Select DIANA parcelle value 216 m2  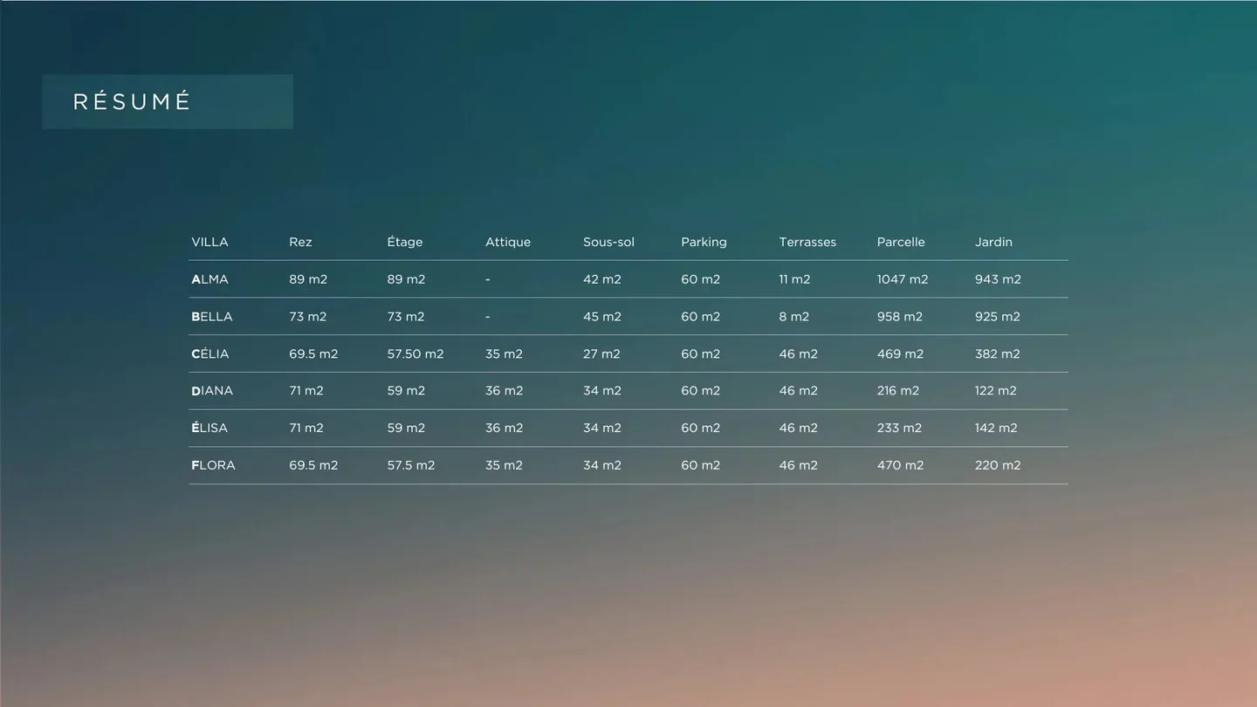pyautogui.click(x=898, y=391)
